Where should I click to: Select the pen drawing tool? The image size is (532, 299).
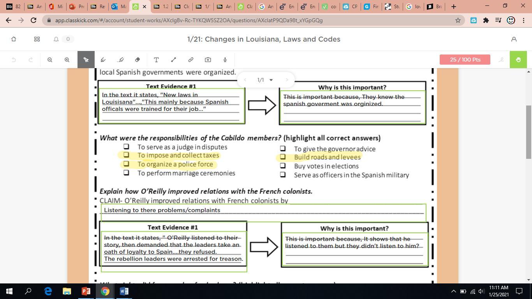103,60
